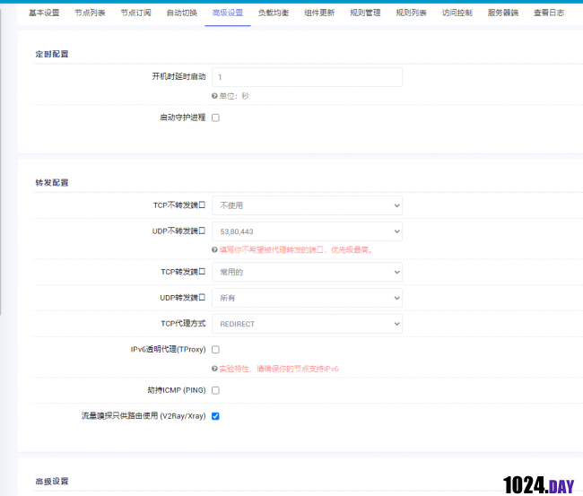Click the 高级设置 tab
Image resolution: width=583 pixels, height=496 pixels.
[228, 13]
